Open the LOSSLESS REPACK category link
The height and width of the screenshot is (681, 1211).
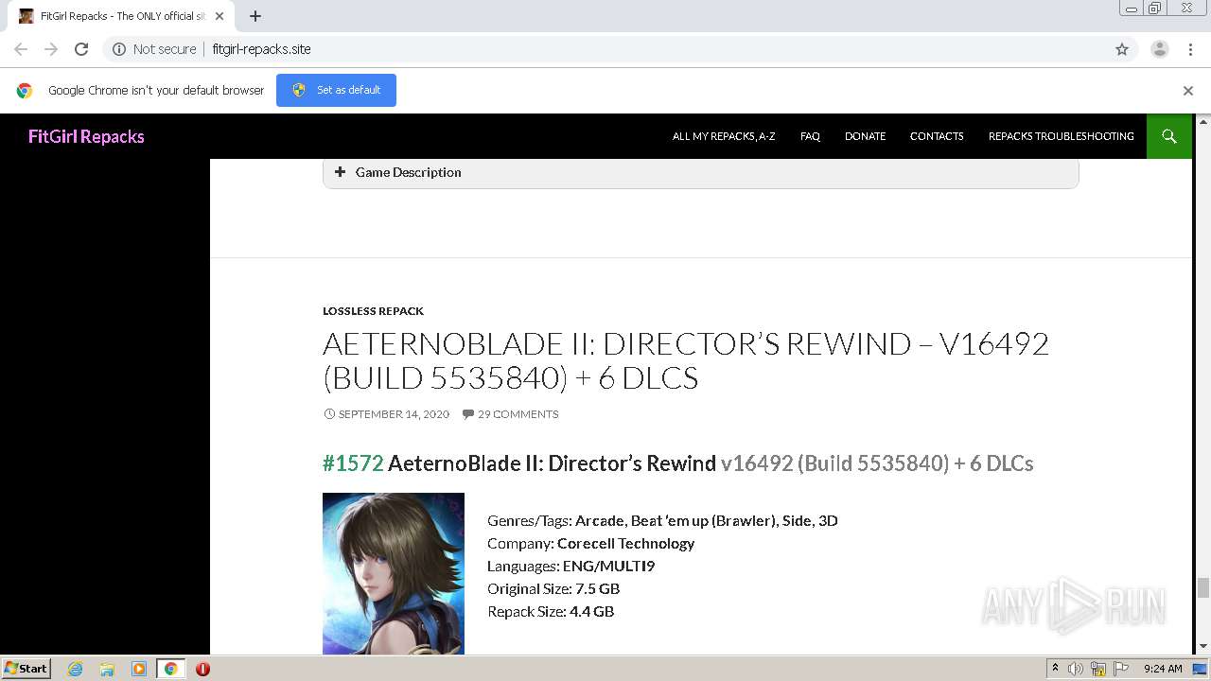coord(373,311)
